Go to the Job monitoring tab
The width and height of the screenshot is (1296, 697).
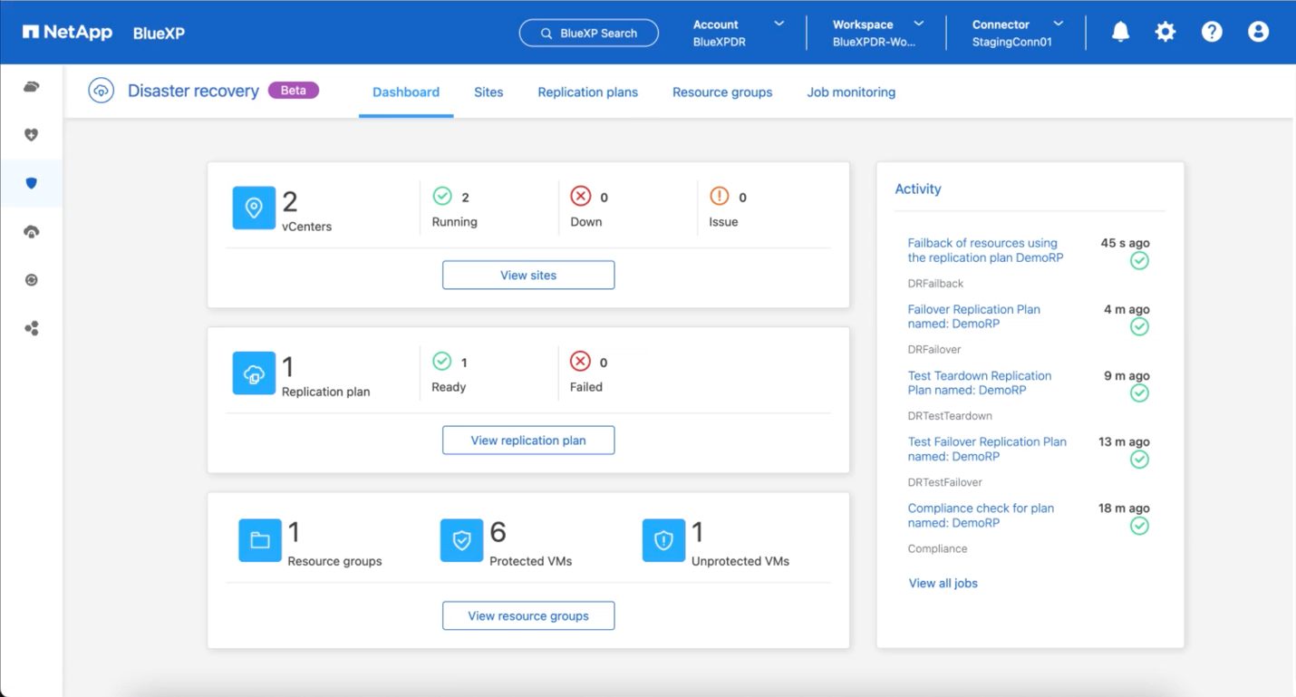point(851,92)
